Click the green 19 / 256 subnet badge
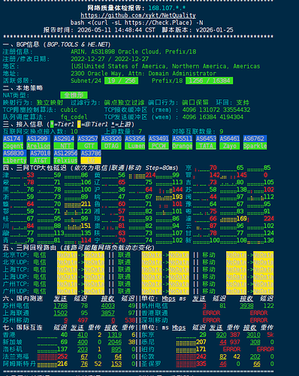Screen dimensions: 299x376 tap(122, 80)
